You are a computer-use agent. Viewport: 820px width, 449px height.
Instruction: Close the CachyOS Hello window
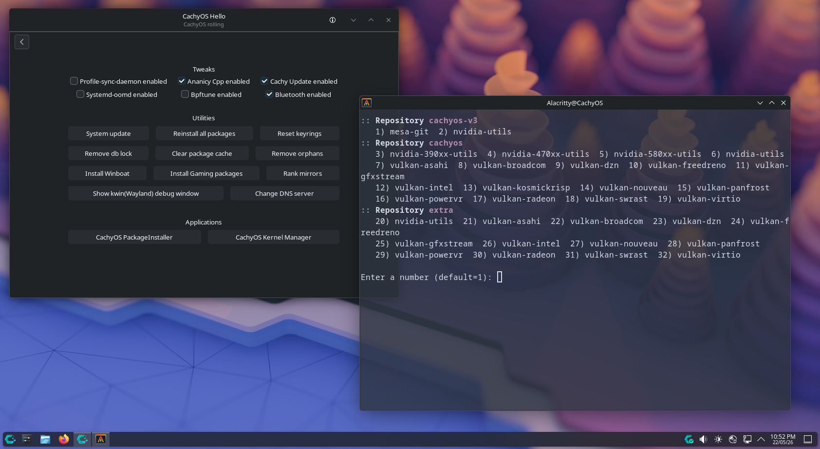click(389, 20)
